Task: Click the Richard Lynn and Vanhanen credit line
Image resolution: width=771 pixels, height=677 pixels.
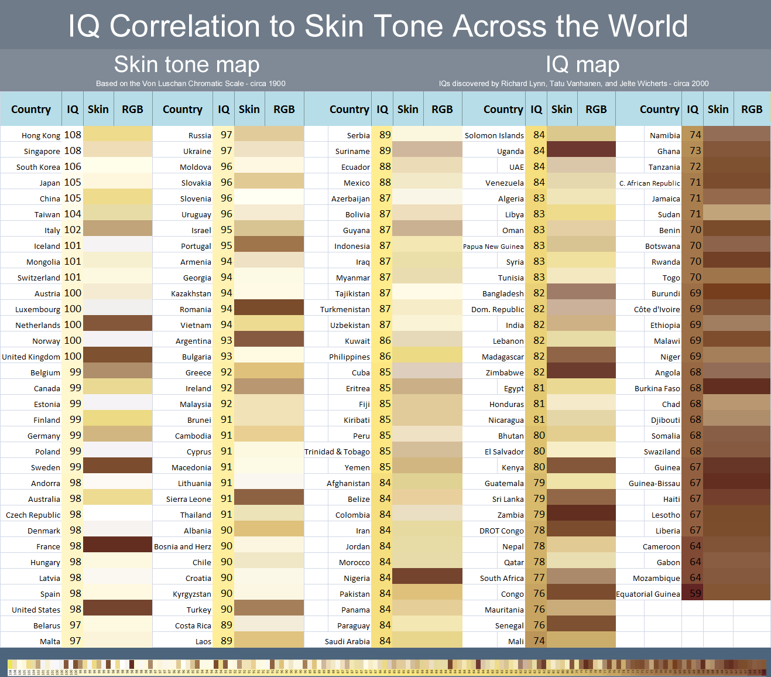Action: tap(574, 83)
